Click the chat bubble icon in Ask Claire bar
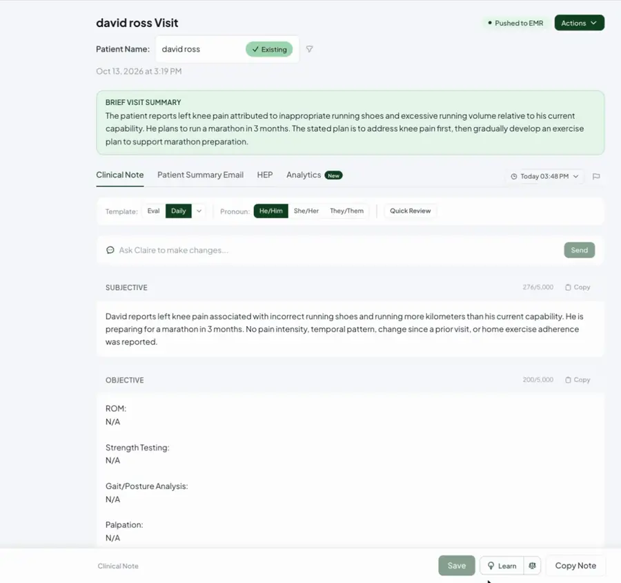Viewport: 621px width, 583px height. click(x=110, y=250)
